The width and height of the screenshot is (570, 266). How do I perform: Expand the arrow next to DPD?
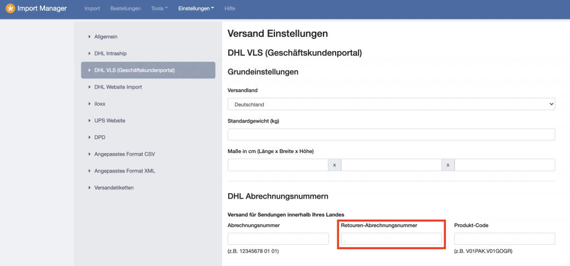[90, 137]
